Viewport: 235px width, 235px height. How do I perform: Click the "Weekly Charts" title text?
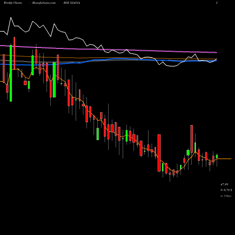(13, 3)
